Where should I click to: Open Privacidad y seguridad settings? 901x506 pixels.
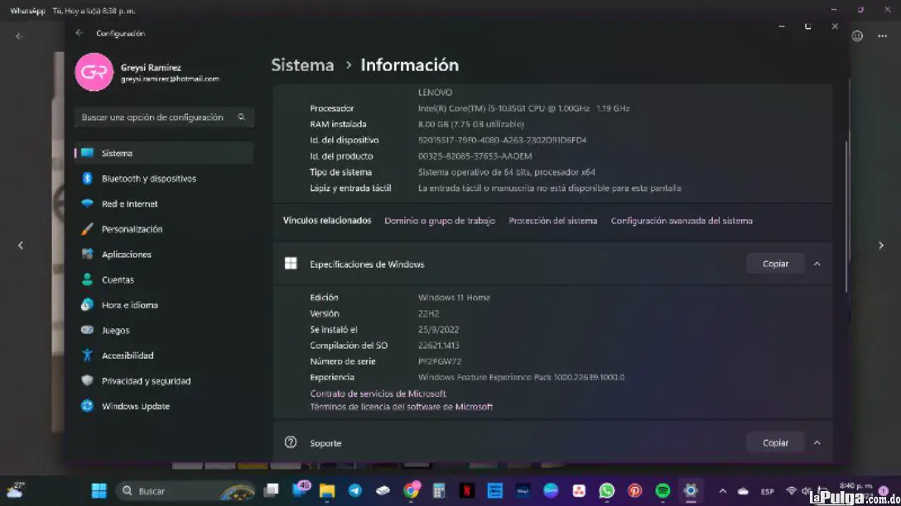pos(164,380)
